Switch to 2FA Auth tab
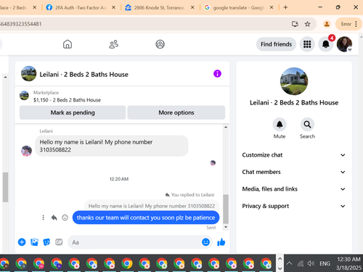Image resolution: width=363 pixels, height=272 pixels. 81,7
